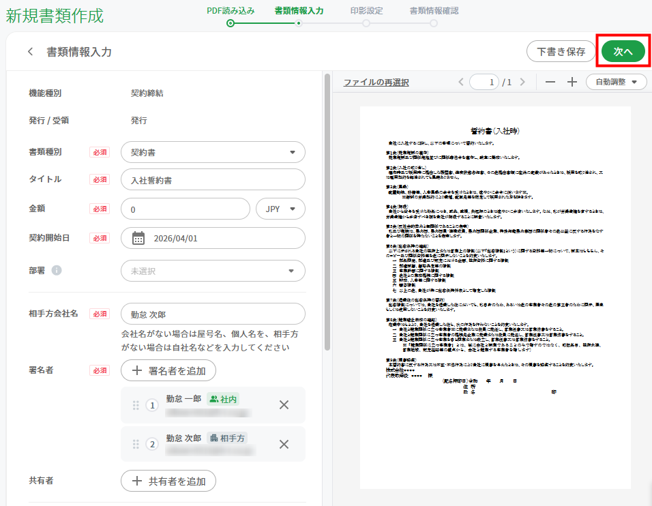Image resolution: width=652 pixels, height=506 pixels.
Task: Remove signer 勤怠 一郎 with the X
Action: click(284, 405)
